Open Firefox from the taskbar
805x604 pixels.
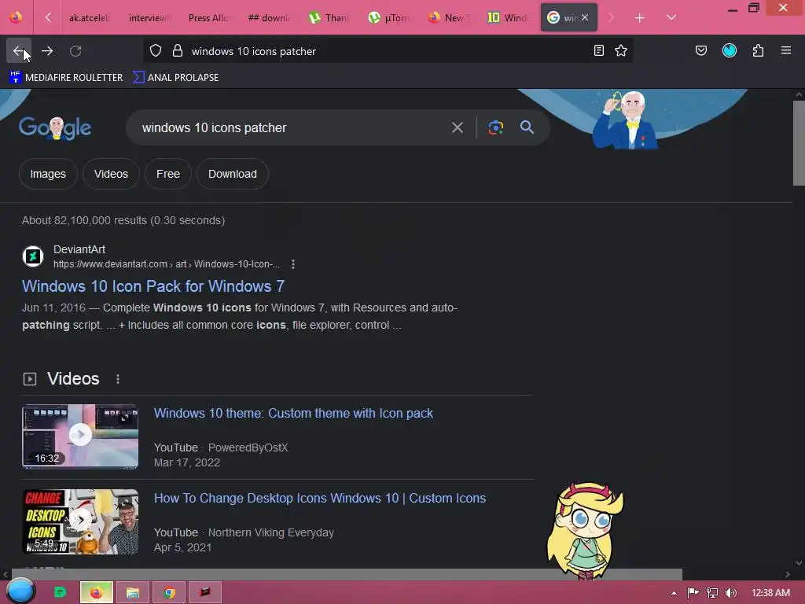point(97,593)
